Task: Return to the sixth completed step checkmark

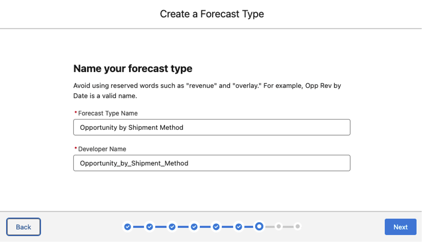Action: pyautogui.click(x=239, y=227)
